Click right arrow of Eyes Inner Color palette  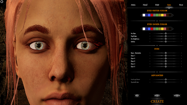172,29
